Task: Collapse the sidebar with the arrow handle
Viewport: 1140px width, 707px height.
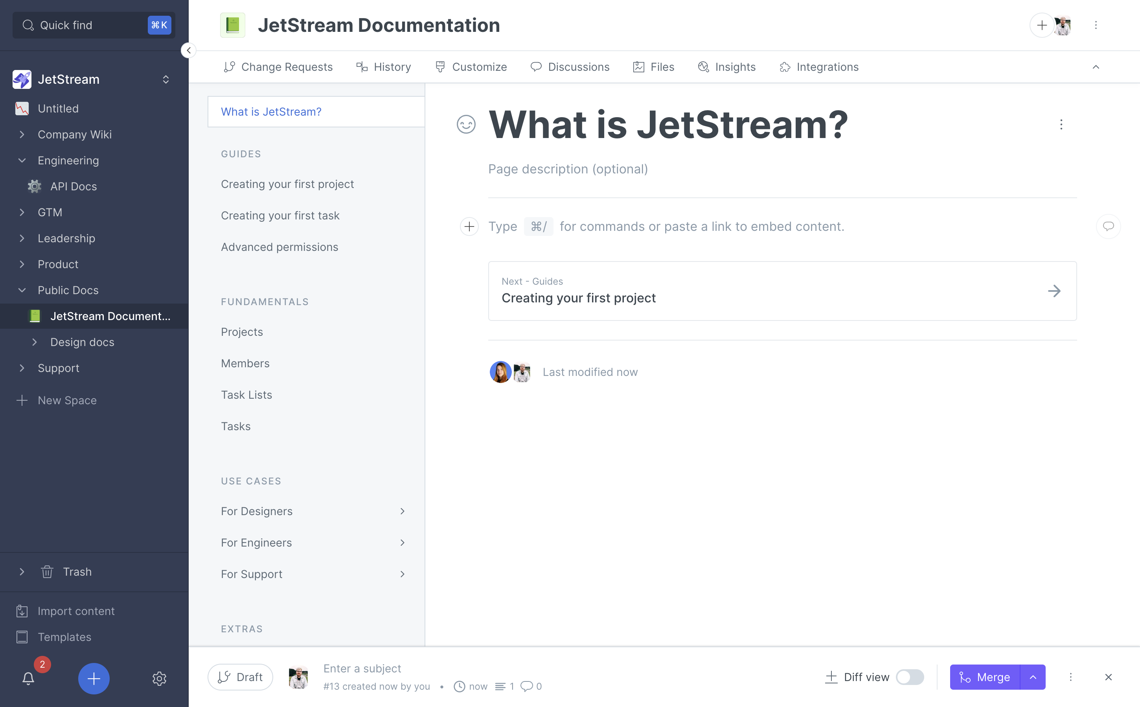Action: (188, 50)
